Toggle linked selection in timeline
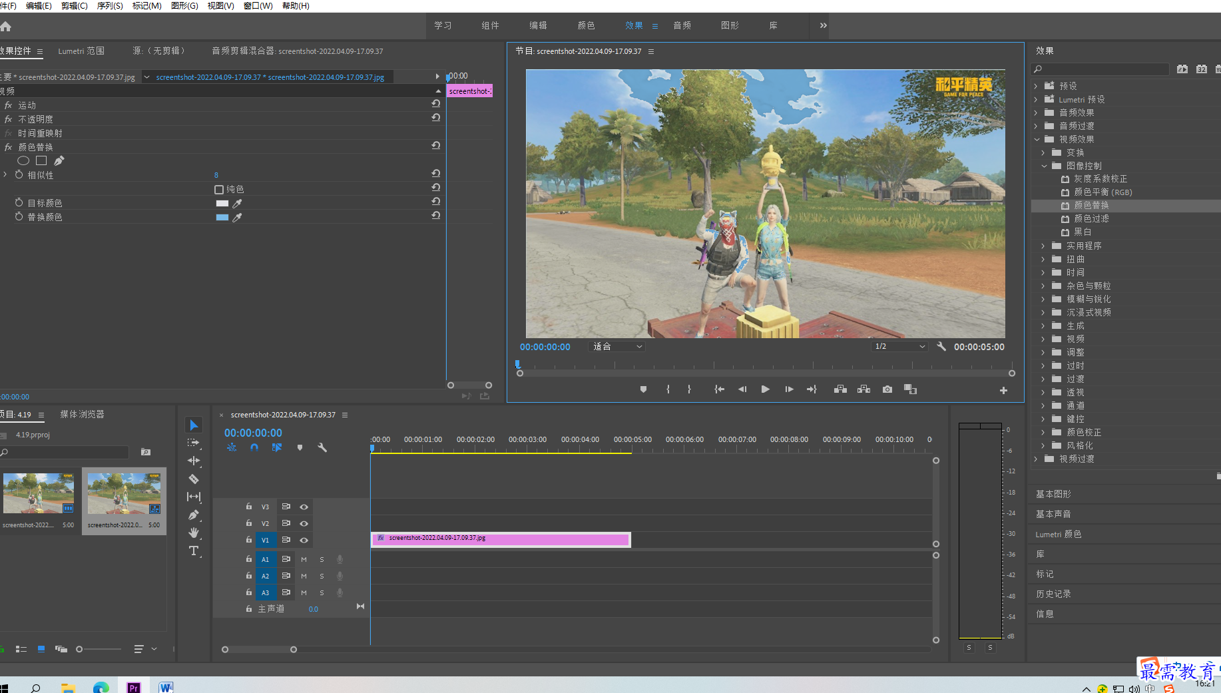Viewport: 1221px width, 693px height. 277,447
